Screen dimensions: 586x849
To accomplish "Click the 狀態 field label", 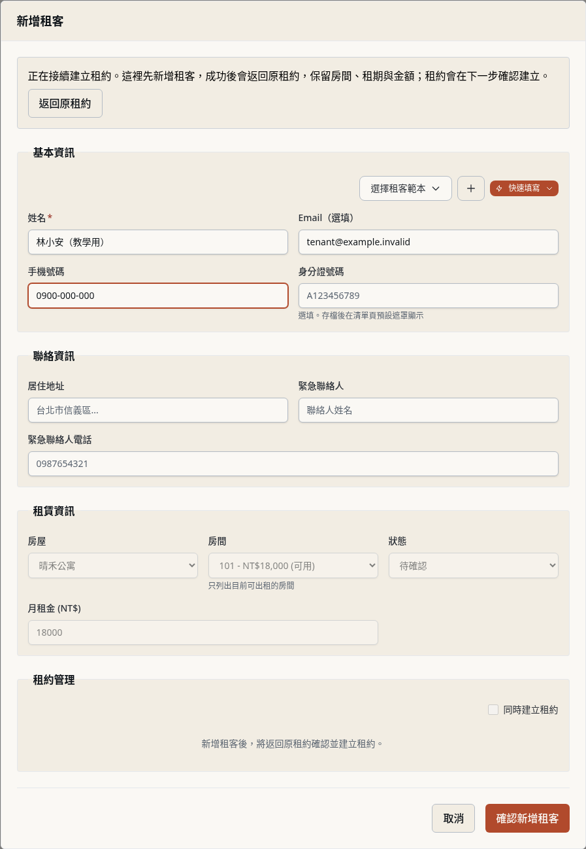I will [x=398, y=541].
